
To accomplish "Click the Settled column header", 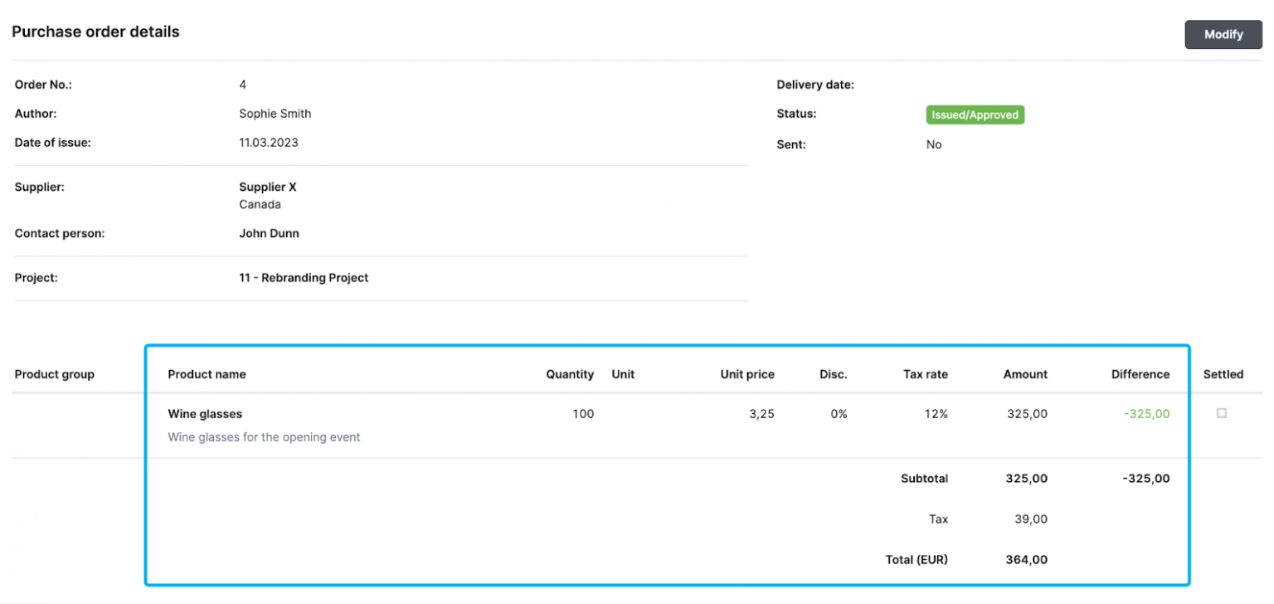I will [1223, 374].
